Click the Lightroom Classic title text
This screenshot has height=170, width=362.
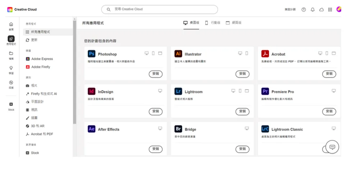pyautogui.click(x=287, y=129)
